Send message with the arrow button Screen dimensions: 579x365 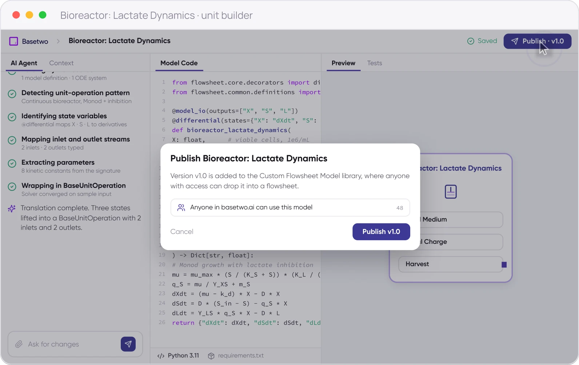point(128,344)
